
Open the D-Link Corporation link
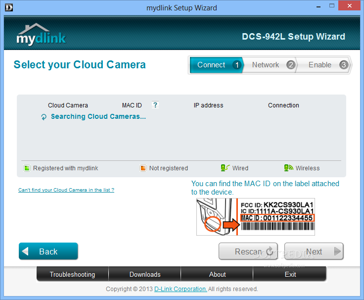pos(181,289)
